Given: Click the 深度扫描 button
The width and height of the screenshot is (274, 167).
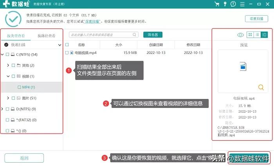Looking at the screenshot, I should (x=256, y=18).
